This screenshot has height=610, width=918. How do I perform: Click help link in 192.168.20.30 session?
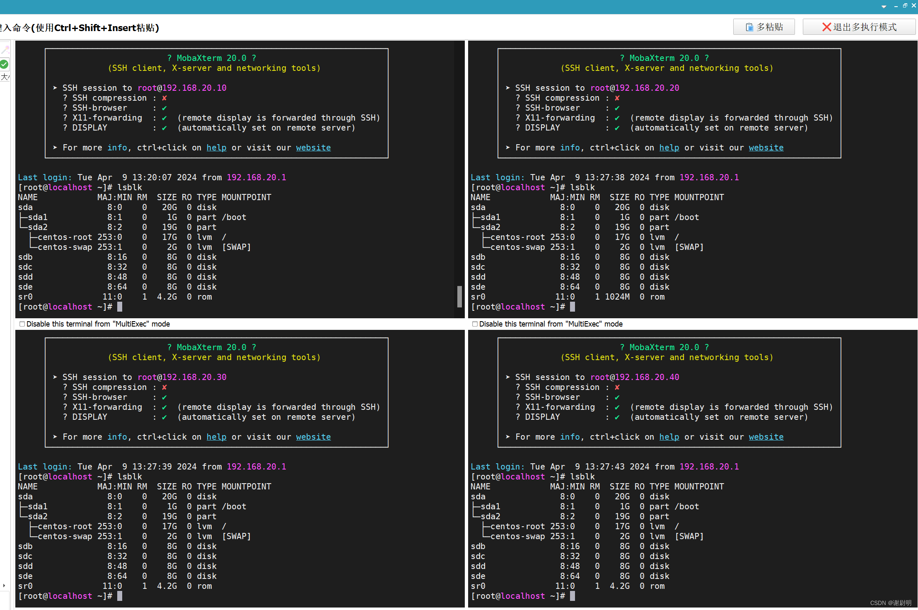click(216, 437)
